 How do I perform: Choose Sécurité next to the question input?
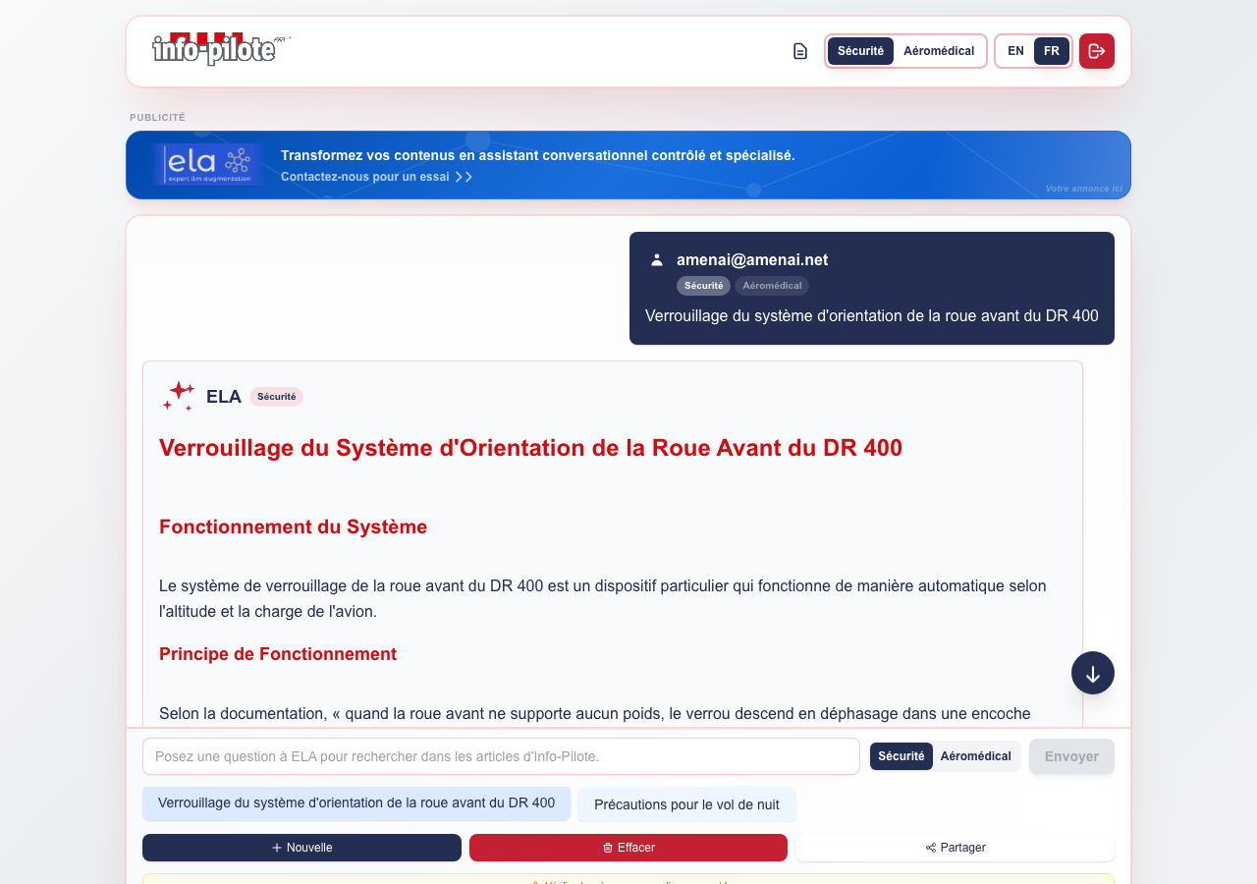[x=901, y=756]
